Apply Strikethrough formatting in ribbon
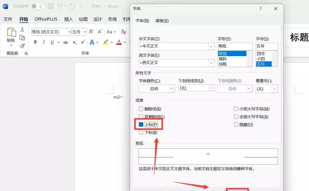This screenshot has height=191, width=309. 65,42
